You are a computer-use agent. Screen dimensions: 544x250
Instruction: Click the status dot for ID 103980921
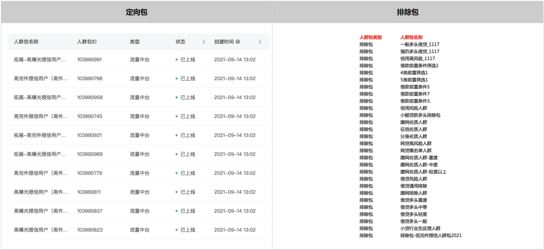177,135
